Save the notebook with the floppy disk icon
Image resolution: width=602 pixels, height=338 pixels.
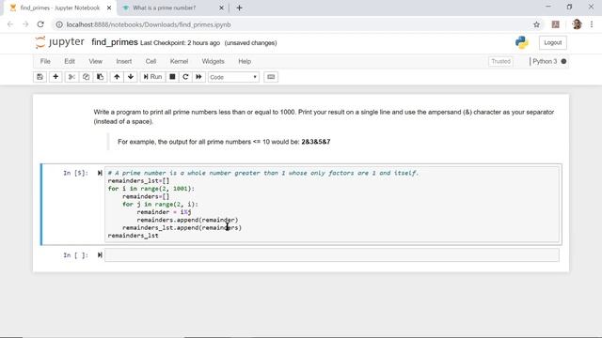tap(40, 77)
